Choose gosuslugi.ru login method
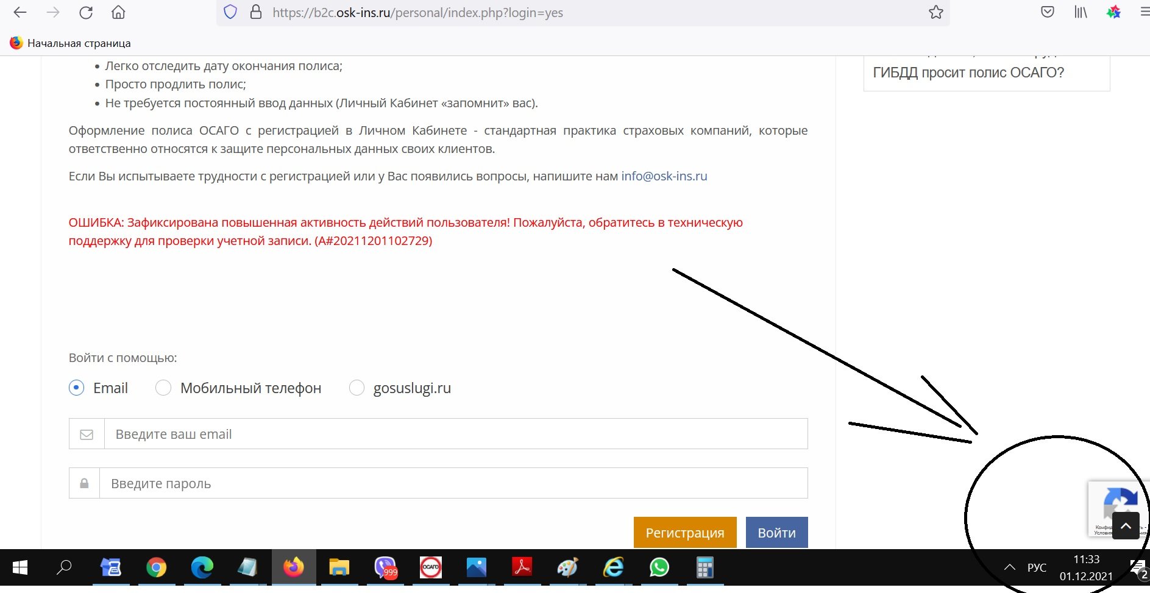This screenshot has width=1150, height=593. point(357,388)
